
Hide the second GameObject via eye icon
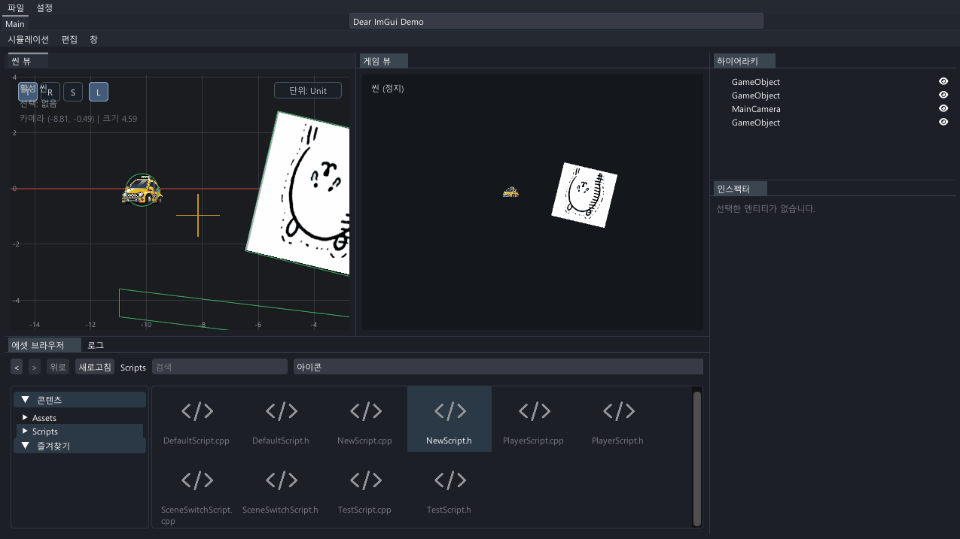[x=943, y=95]
